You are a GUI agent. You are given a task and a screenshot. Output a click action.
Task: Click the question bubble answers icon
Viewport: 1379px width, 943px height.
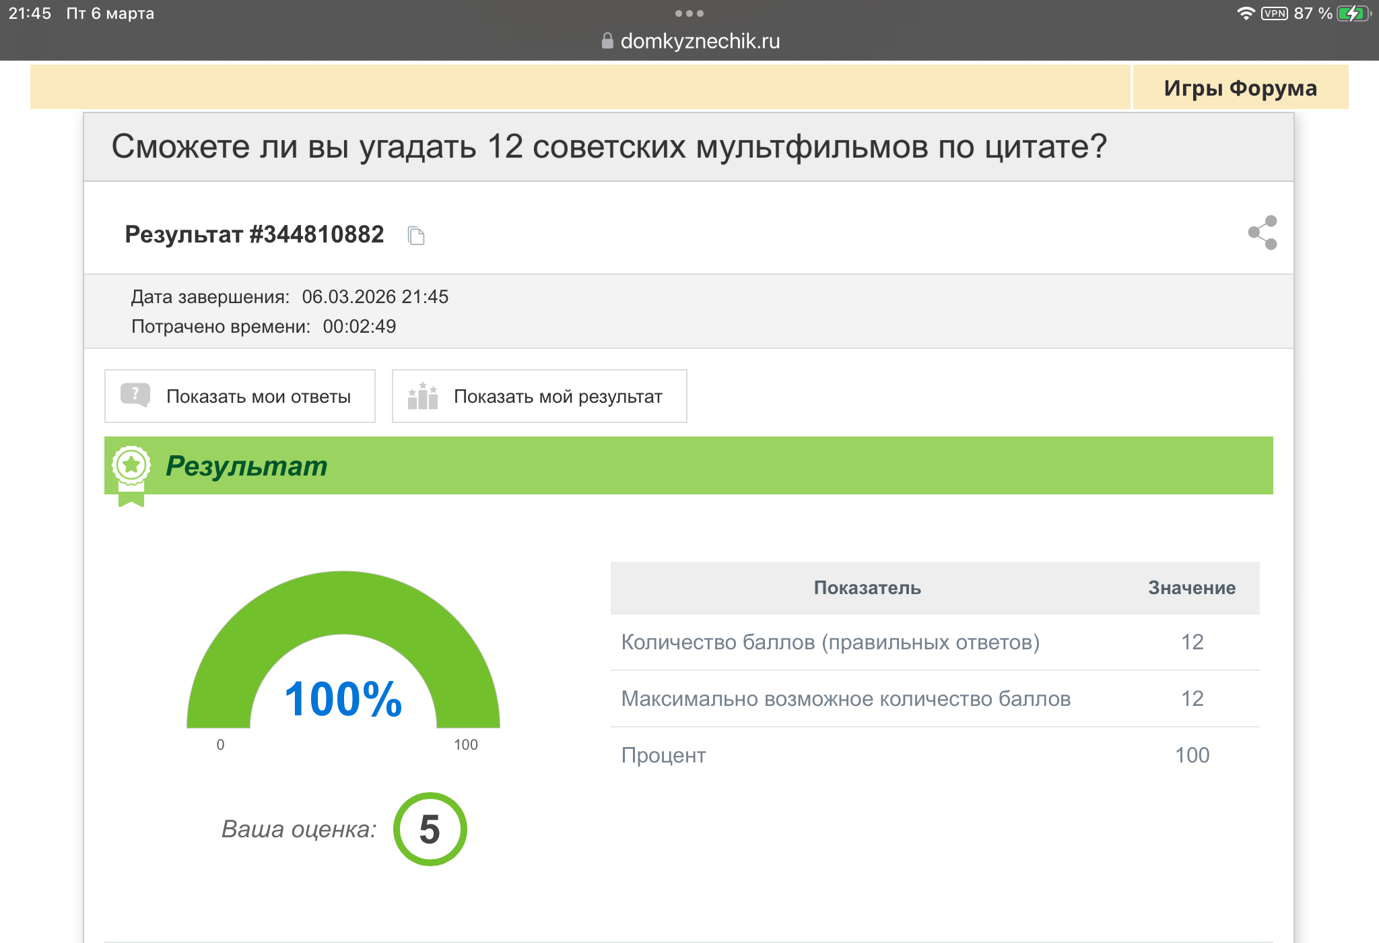(135, 395)
